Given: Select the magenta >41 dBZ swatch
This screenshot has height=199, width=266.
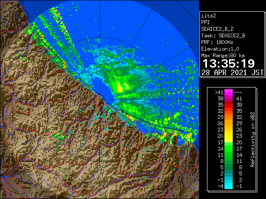Looking at the screenshot, I should pyautogui.click(x=229, y=92).
